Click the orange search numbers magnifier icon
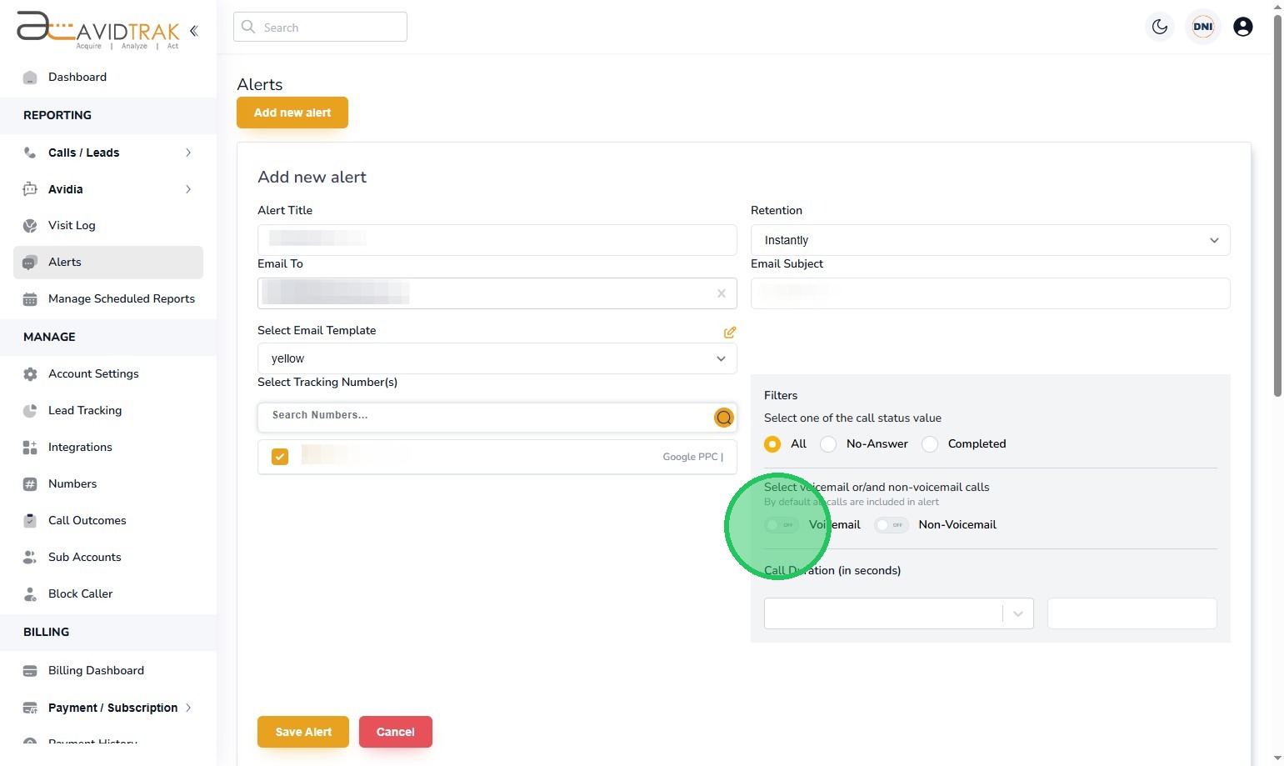 [x=724, y=418]
